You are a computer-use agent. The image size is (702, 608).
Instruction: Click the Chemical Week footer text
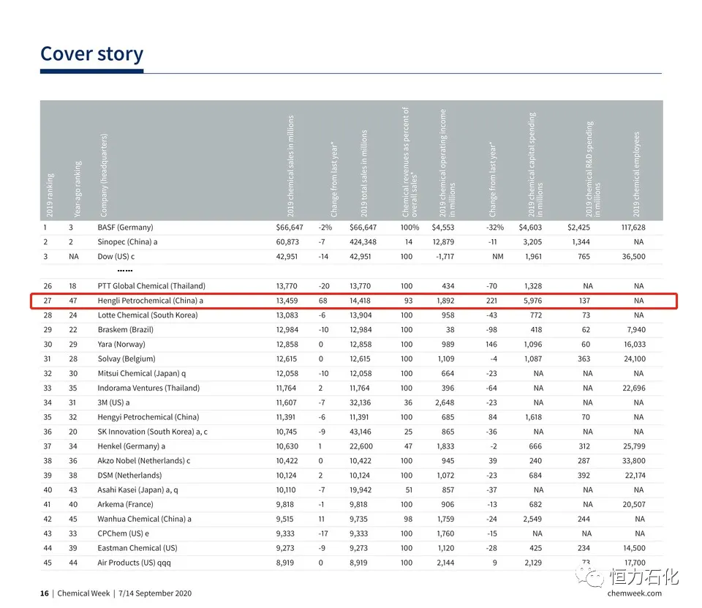(83, 593)
